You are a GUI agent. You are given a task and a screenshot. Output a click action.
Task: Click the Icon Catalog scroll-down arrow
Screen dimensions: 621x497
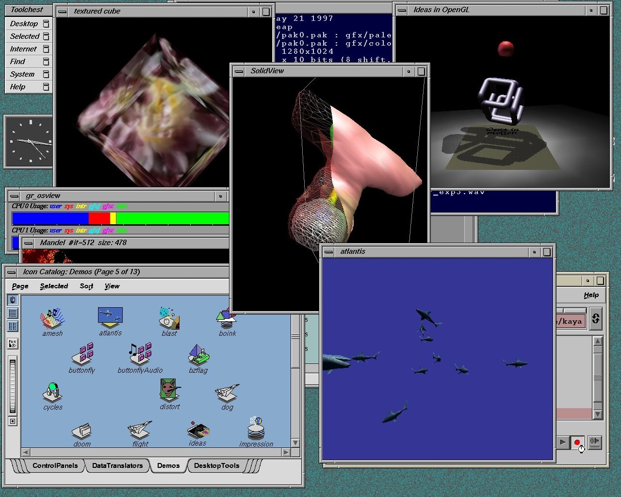click(x=295, y=443)
